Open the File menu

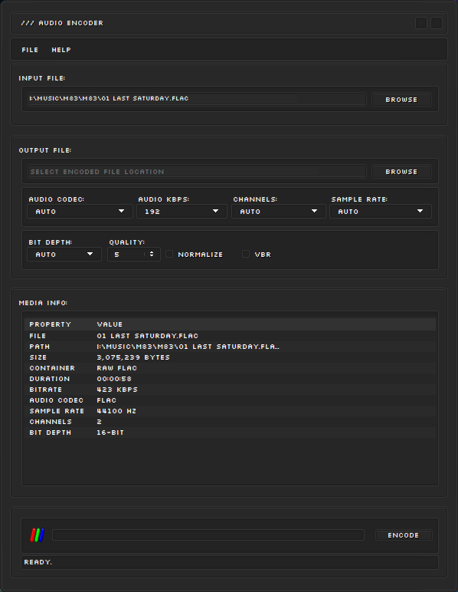30,50
